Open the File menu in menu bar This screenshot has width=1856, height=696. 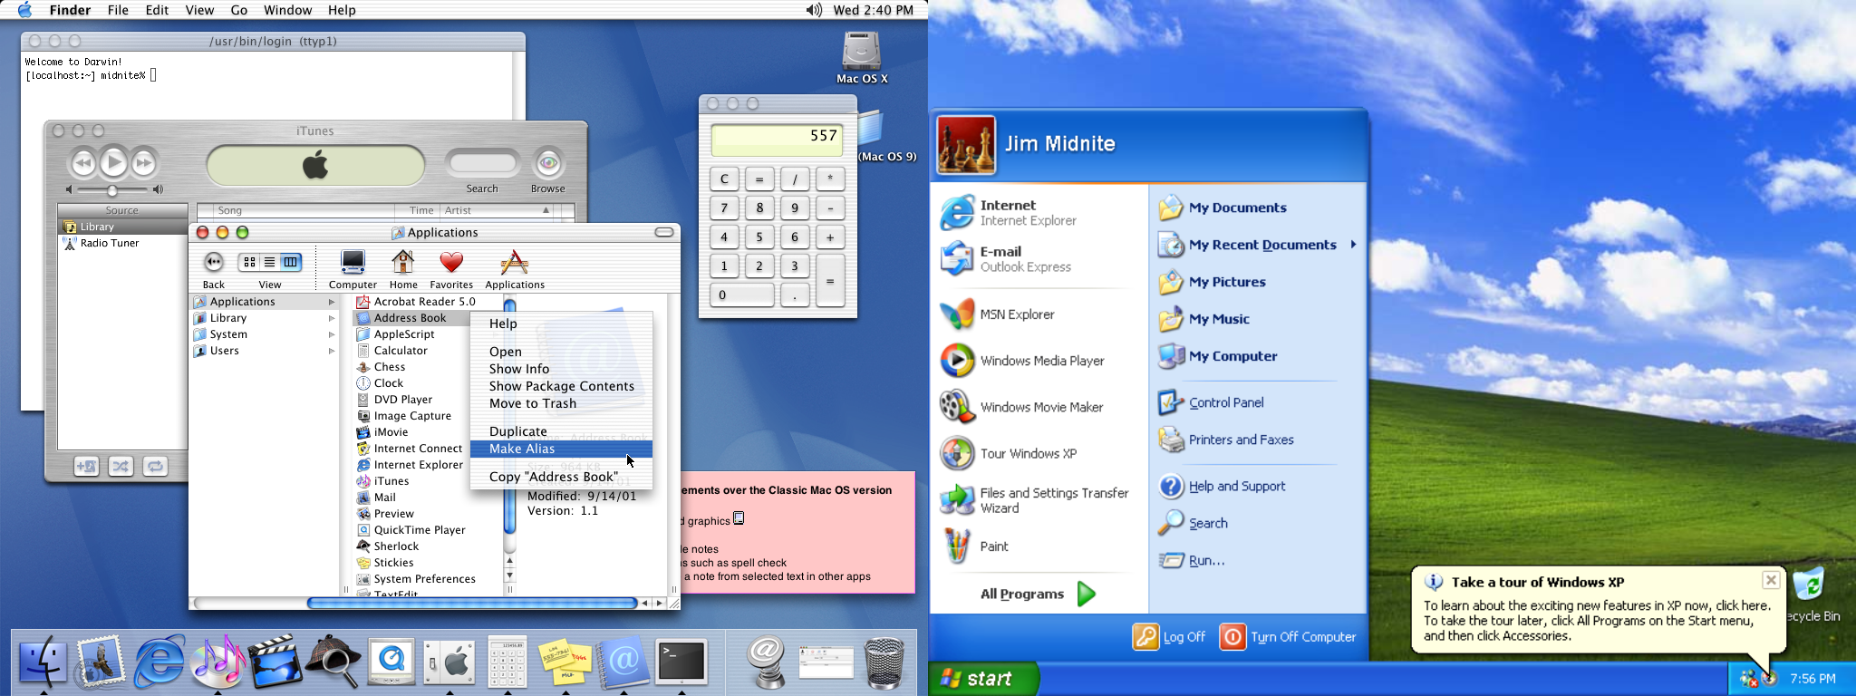[118, 10]
